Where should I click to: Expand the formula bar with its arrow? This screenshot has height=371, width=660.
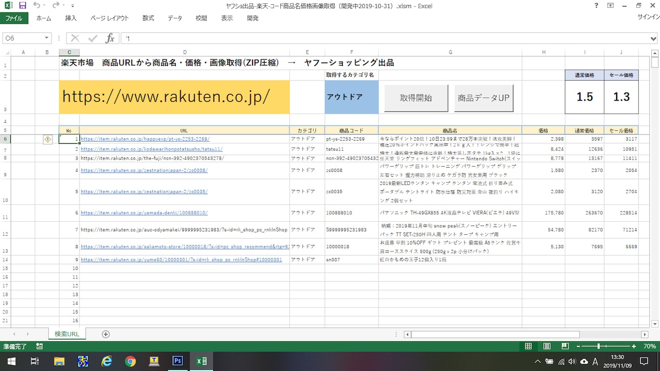(654, 38)
